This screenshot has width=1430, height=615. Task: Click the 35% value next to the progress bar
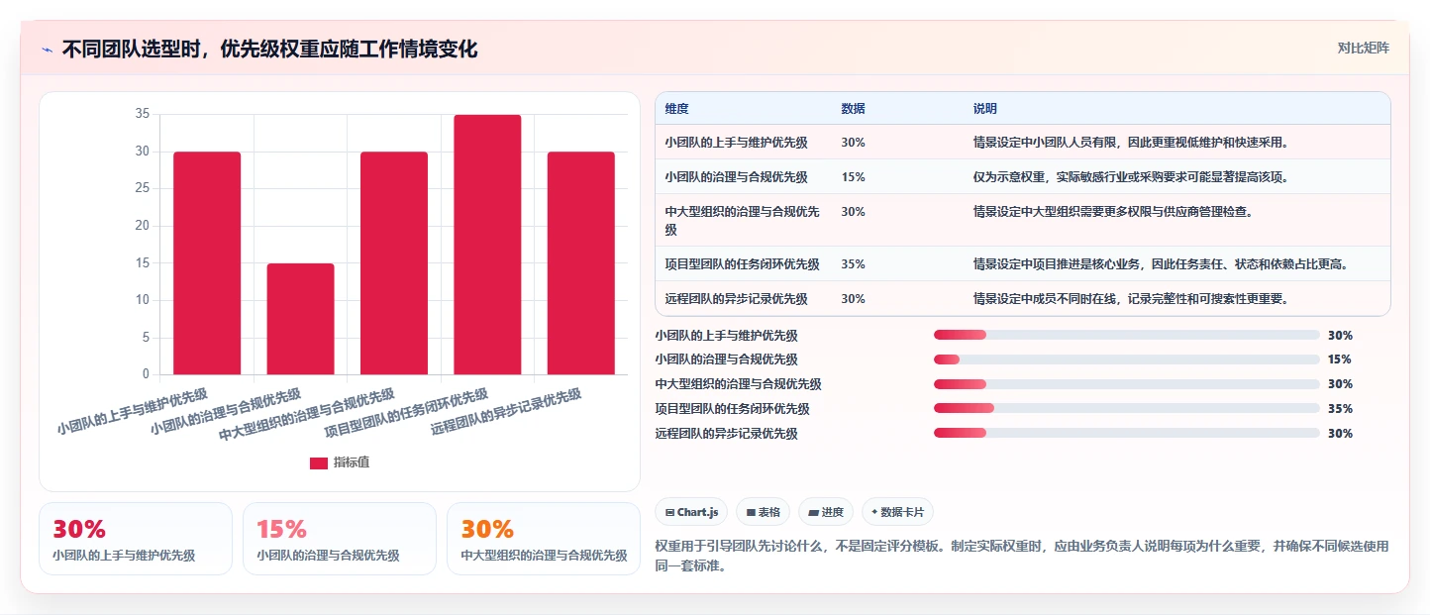pos(1340,409)
